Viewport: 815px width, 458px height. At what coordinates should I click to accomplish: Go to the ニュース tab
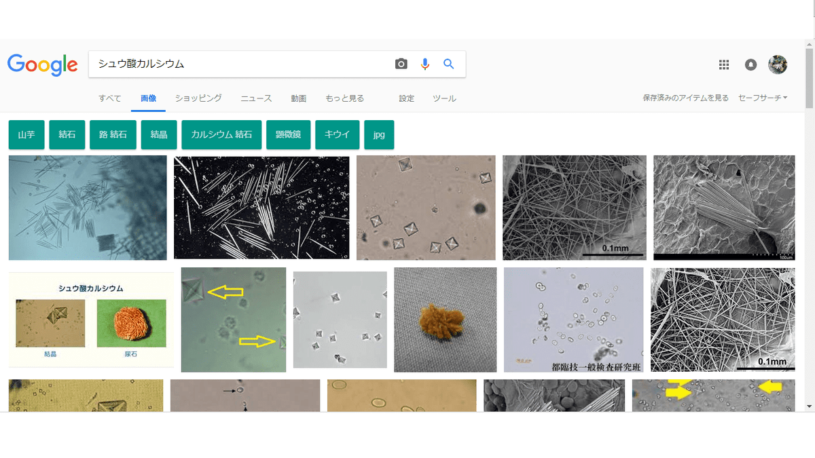[x=256, y=98]
